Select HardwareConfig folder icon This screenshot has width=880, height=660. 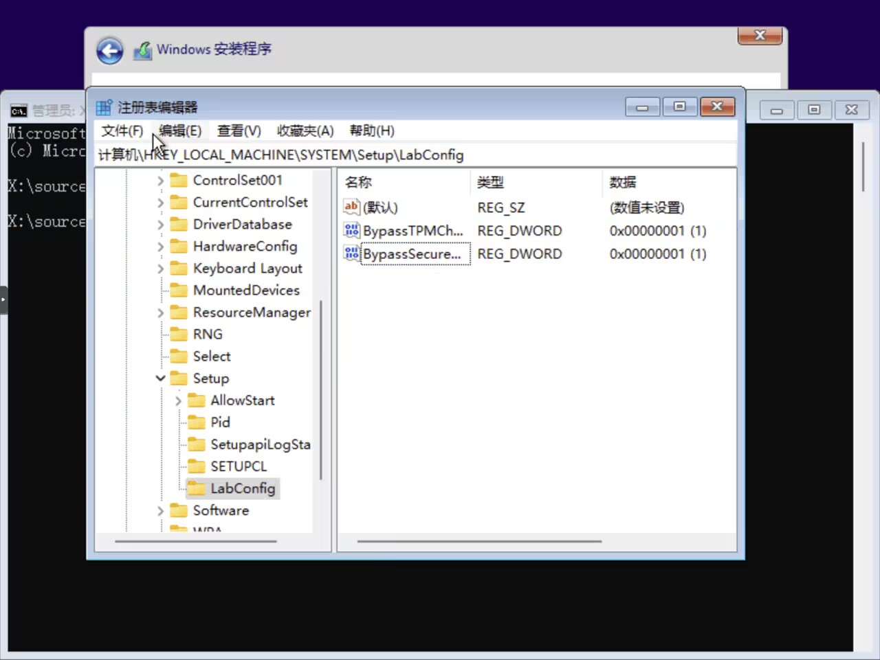pos(179,246)
